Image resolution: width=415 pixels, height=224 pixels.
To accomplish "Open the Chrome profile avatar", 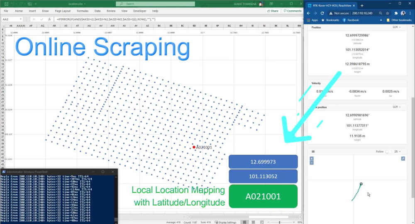I will pos(403,13).
